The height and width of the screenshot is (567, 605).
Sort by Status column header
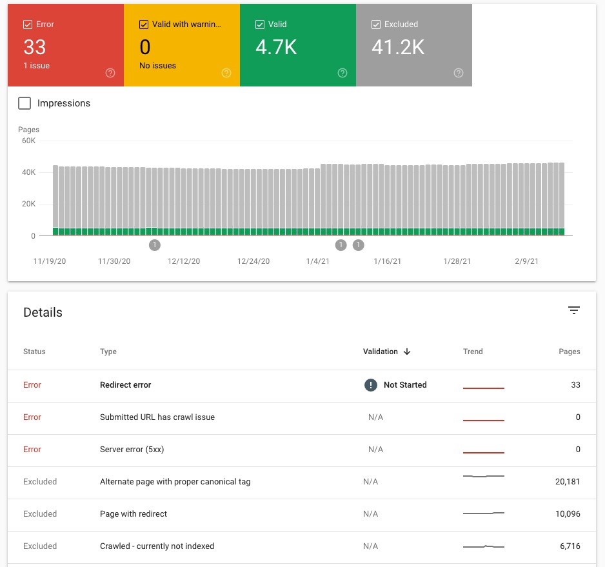point(34,352)
